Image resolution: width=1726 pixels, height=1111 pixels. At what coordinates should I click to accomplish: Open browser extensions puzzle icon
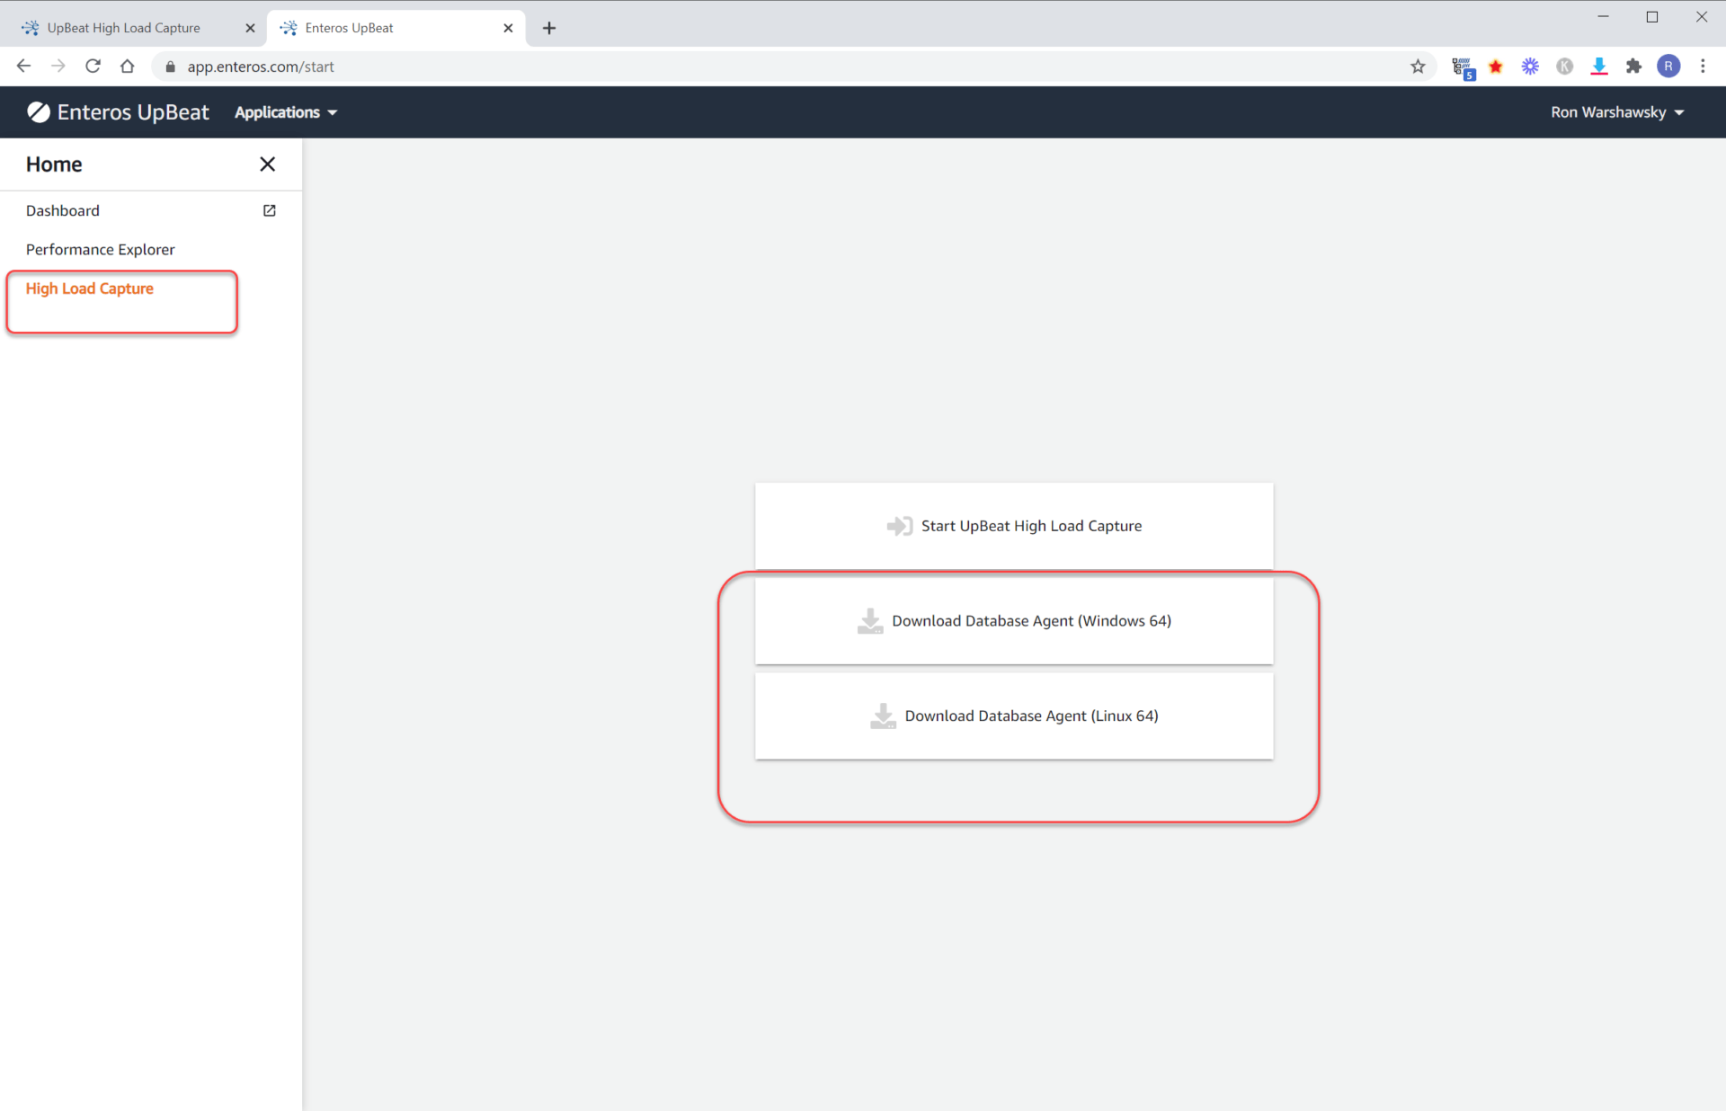[1633, 67]
